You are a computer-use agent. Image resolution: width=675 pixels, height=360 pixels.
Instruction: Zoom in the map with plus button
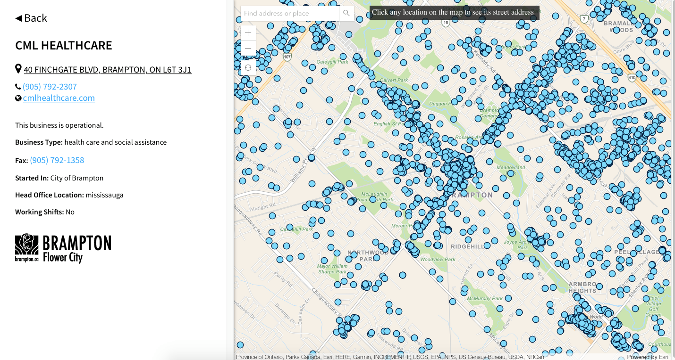tap(248, 33)
